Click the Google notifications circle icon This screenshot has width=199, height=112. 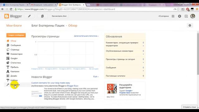pyautogui.click(x=180, y=16)
